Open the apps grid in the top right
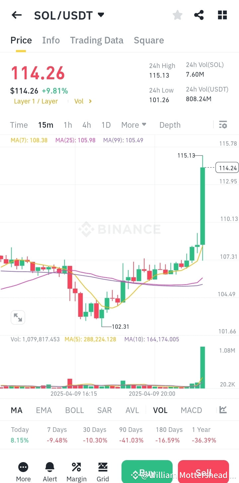Screen dimensions: 239x483 (222, 15)
